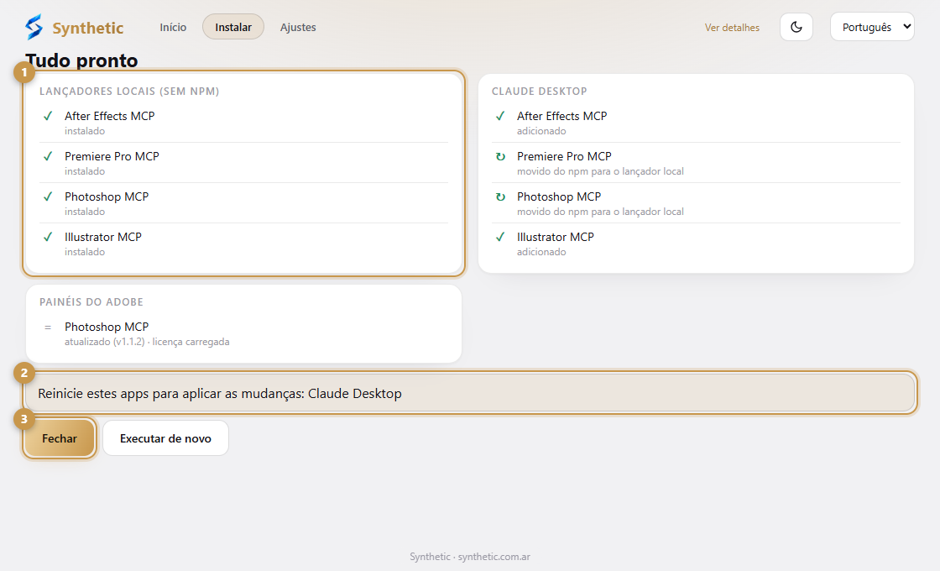This screenshot has height=571, width=940.
Task: Click "movido do npm" status below Premiere Pro MCP
Action: coord(600,171)
